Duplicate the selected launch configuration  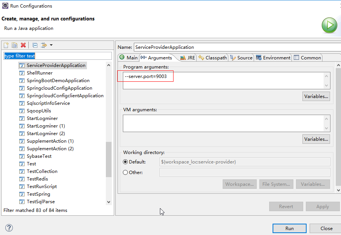(x=15, y=45)
